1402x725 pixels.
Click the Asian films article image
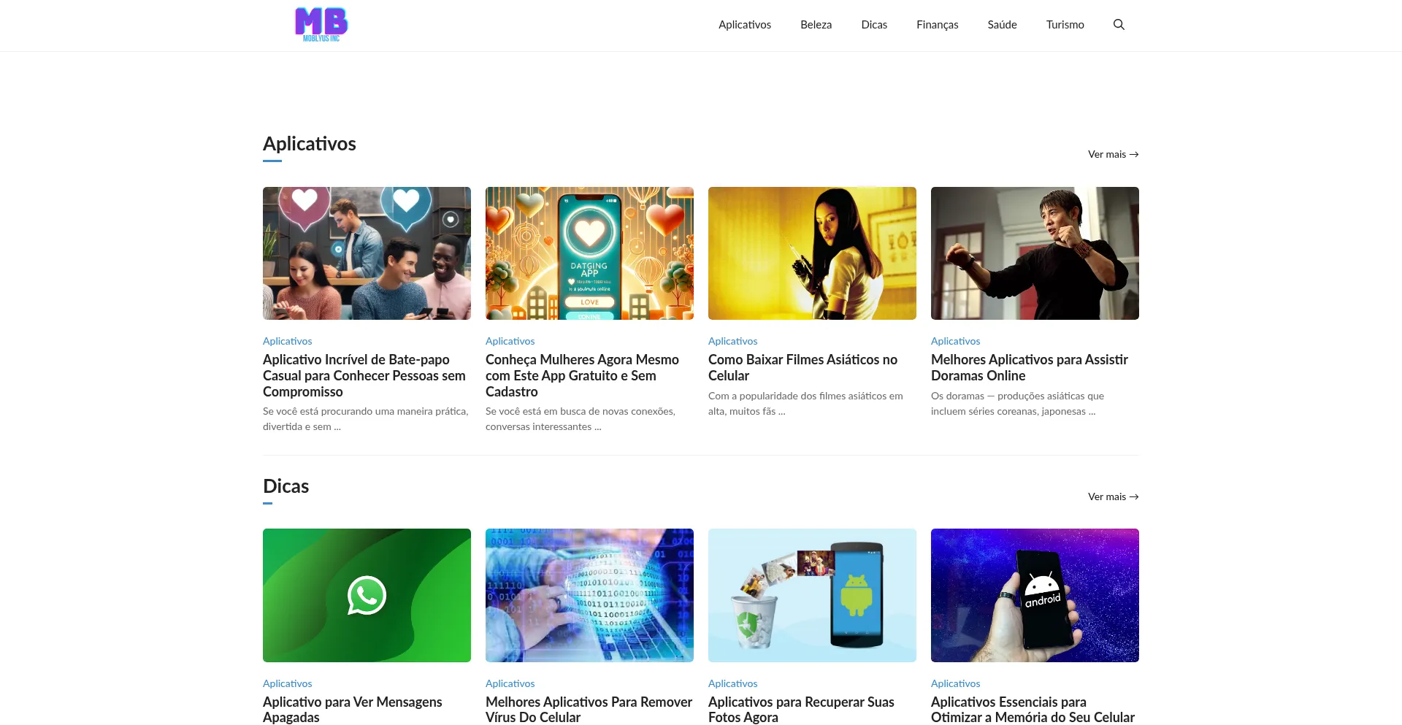pos(812,253)
